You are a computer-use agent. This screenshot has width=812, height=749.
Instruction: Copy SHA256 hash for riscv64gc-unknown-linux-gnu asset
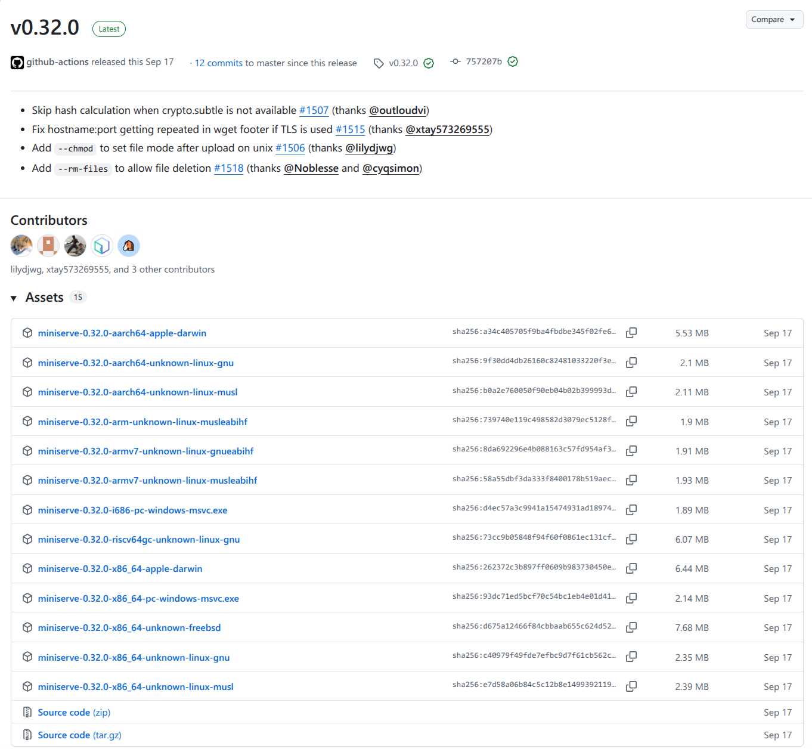(631, 539)
